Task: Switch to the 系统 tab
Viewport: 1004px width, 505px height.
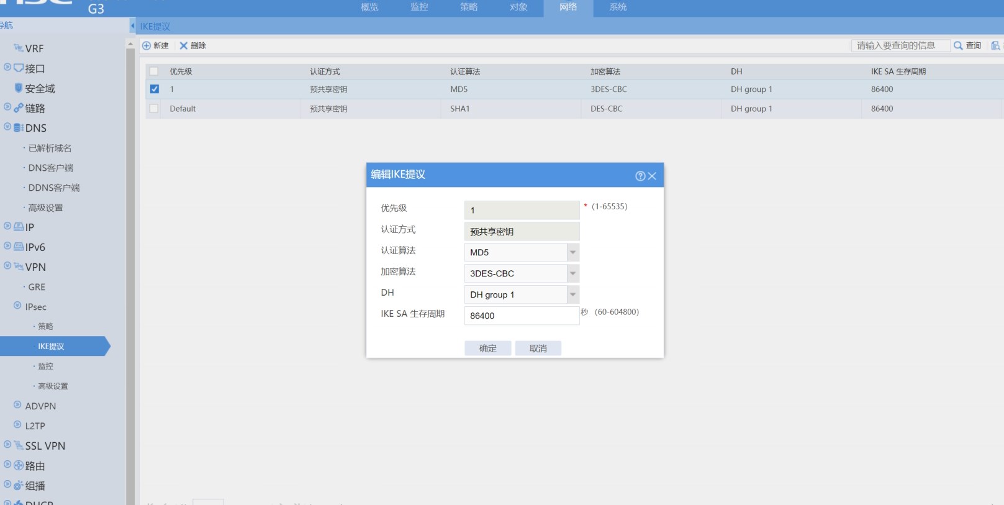Action: point(618,7)
